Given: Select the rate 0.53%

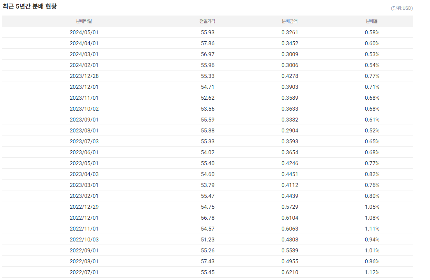Looking at the screenshot, I should [372, 54].
